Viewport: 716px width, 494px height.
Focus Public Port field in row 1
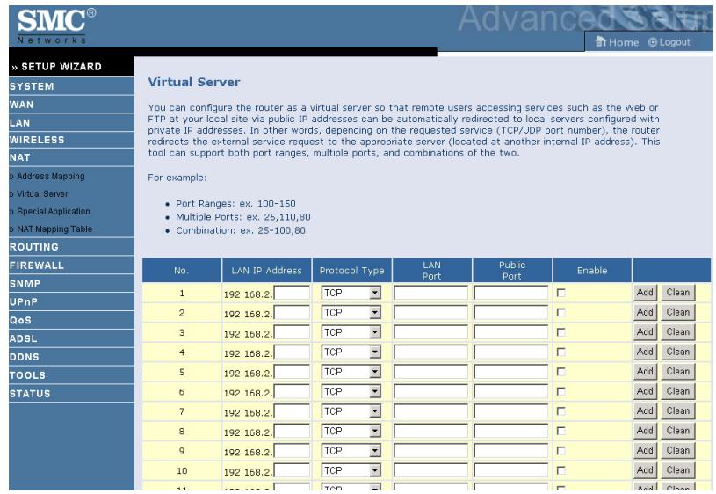pyautogui.click(x=511, y=293)
